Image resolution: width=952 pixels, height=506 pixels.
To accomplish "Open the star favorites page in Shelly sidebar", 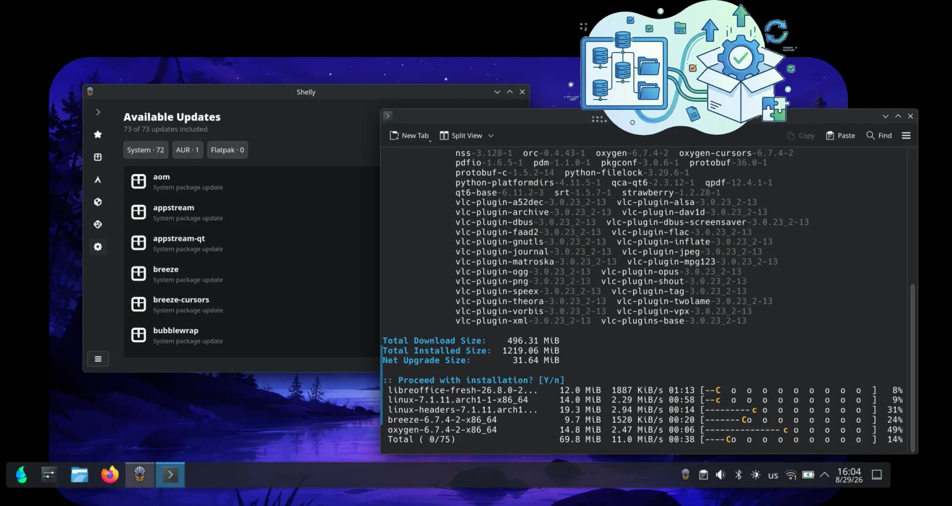I will (98, 134).
